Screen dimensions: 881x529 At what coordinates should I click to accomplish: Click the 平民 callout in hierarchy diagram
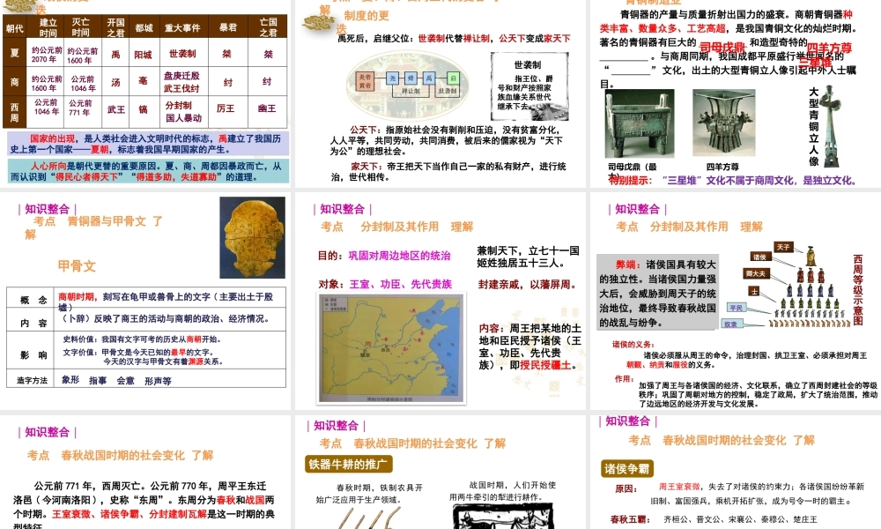pos(737,308)
